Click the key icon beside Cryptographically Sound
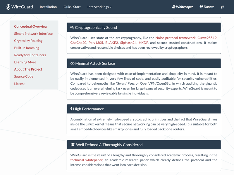The width and height of the screenshot is (234, 175). coord(72,27)
